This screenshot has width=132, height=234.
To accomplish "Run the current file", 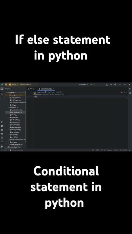I will 91,84.
